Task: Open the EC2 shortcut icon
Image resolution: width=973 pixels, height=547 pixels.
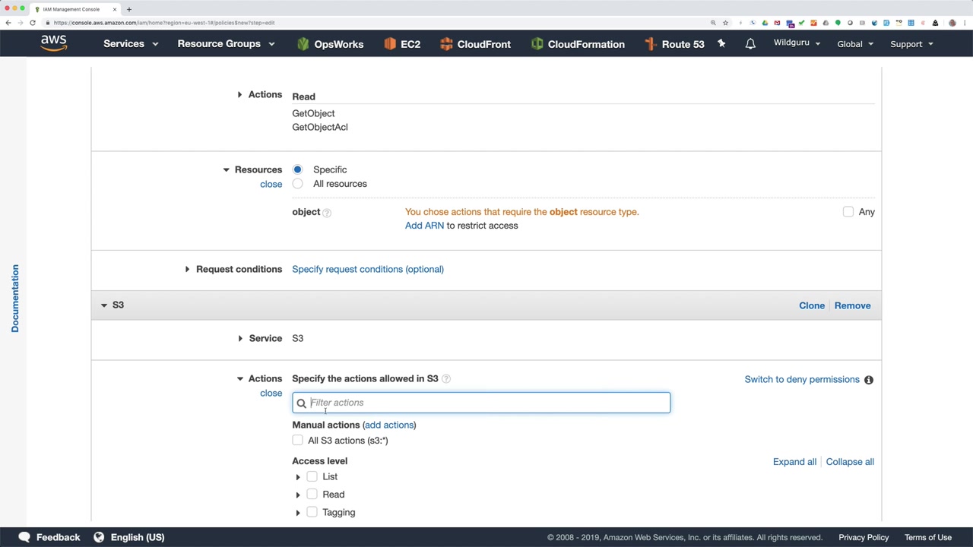Action: pos(390,44)
